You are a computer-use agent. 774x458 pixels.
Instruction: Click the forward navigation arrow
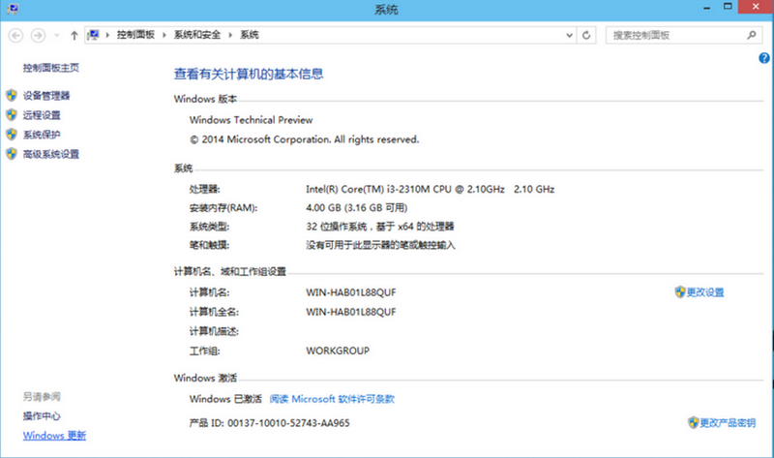point(38,35)
